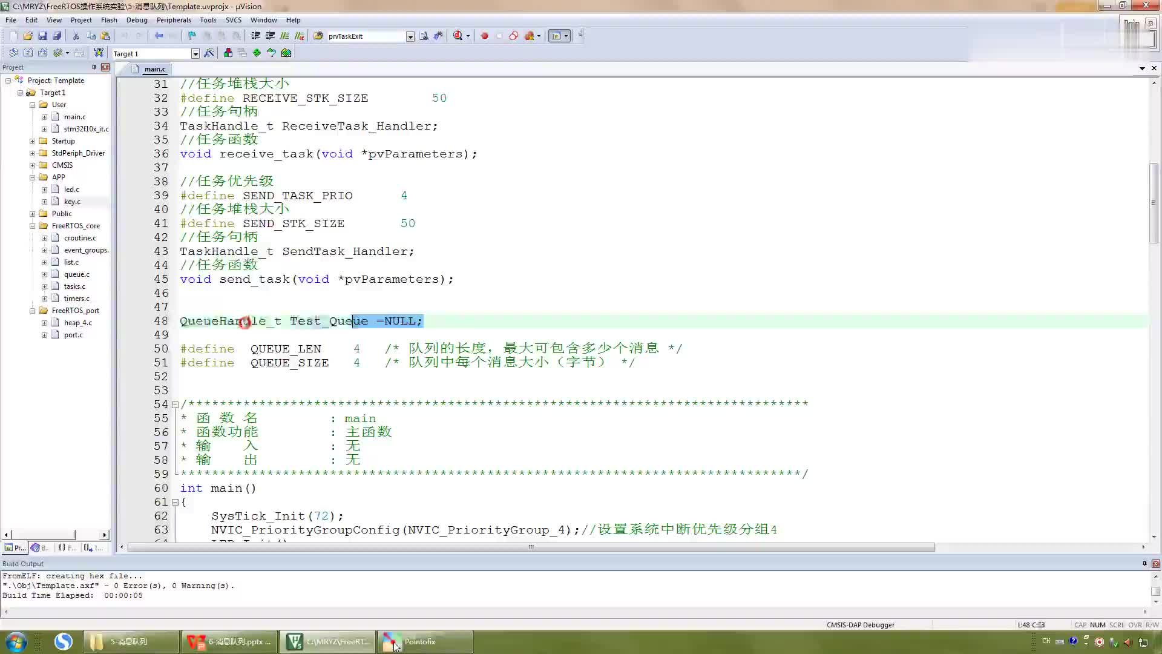Open the editor tabs list dropdown arrow
This screenshot has width=1162, height=654.
(x=1142, y=68)
